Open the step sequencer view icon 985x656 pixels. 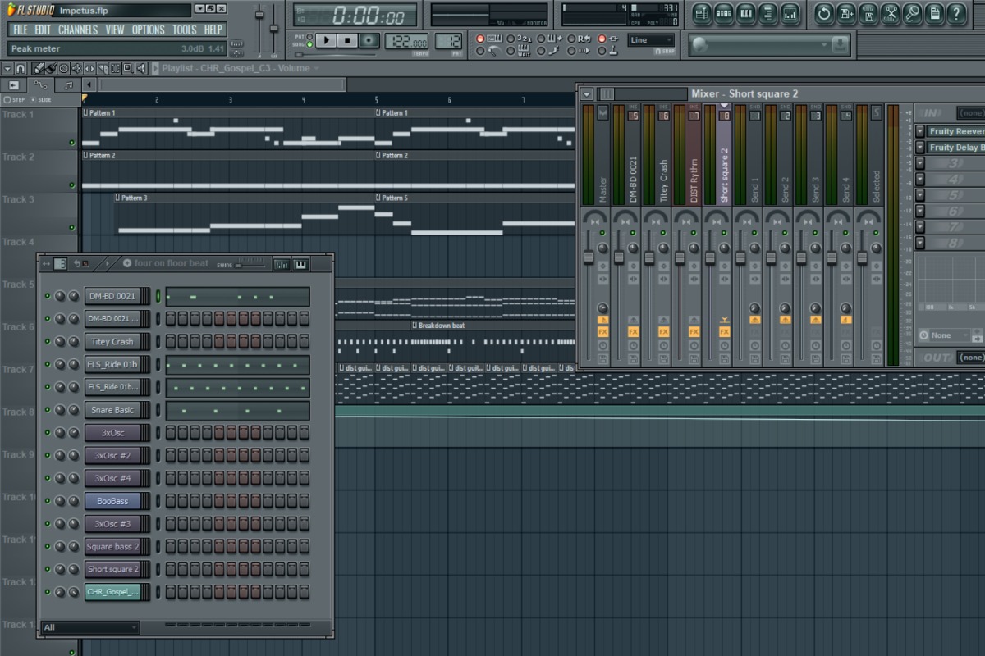tap(723, 13)
